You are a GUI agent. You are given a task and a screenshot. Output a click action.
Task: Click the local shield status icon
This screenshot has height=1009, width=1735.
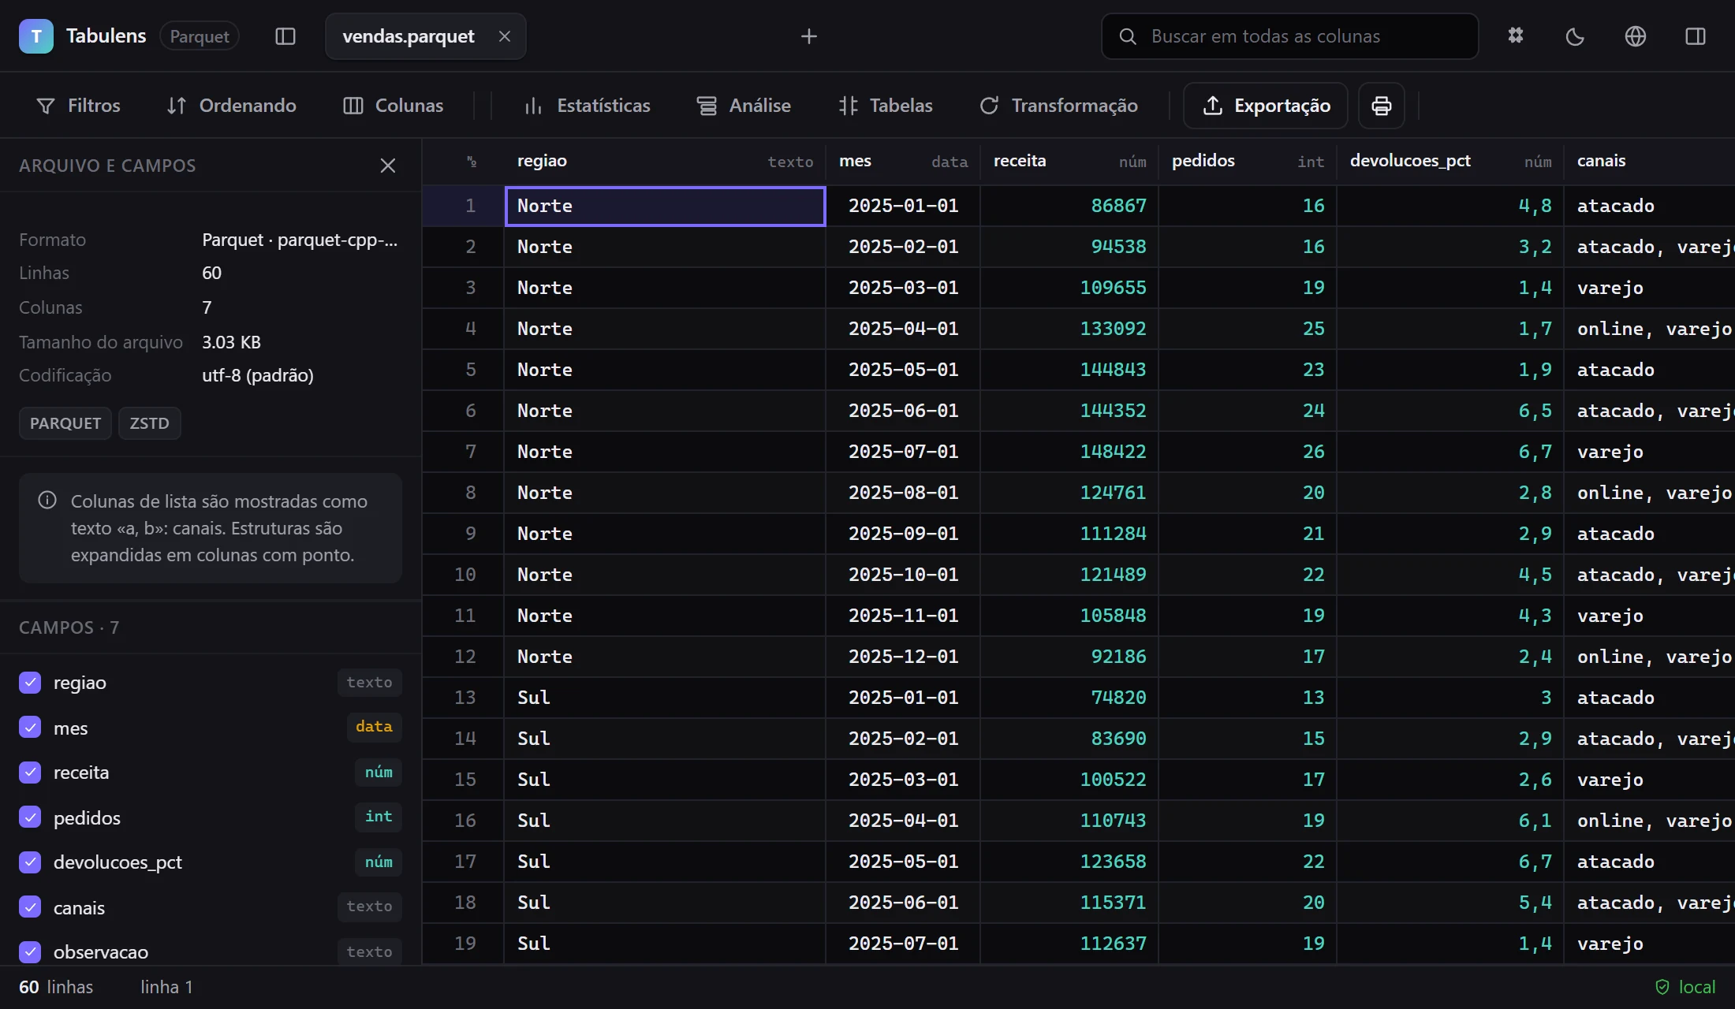click(x=1662, y=987)
